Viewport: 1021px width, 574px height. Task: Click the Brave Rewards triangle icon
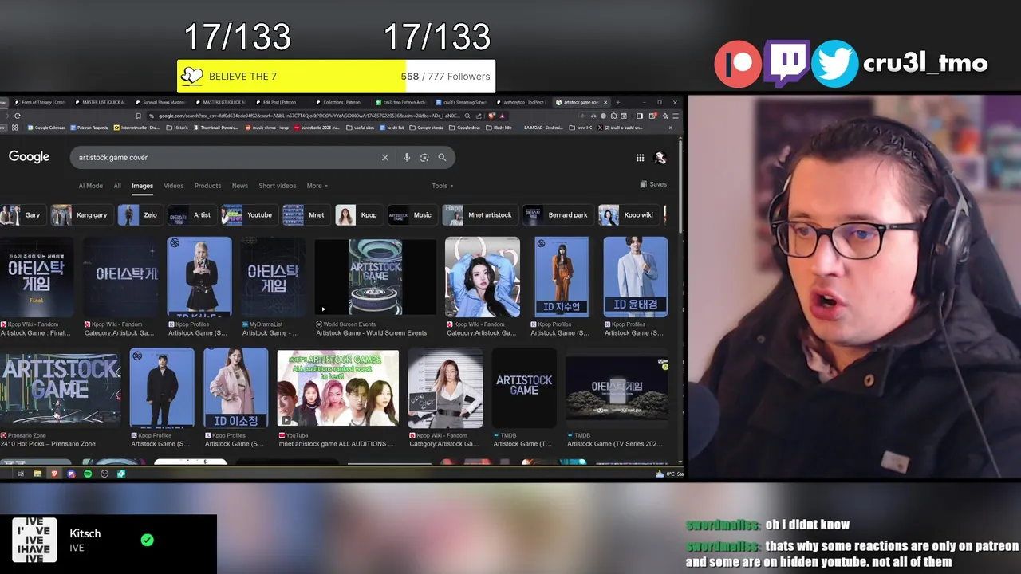point(502,116)
